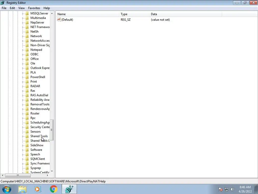
Task: Click the Office folder icon
Action: click(27, 59)
